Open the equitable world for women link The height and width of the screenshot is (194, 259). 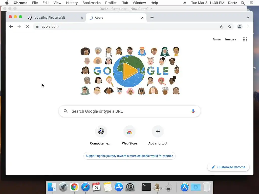tap(129, 156)
